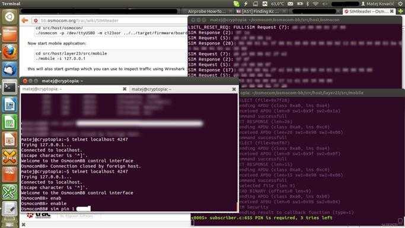Viewport: 405px width, 228px height.
Task: Click the green chat indicator in top panel
Action: tap(237, 4)
